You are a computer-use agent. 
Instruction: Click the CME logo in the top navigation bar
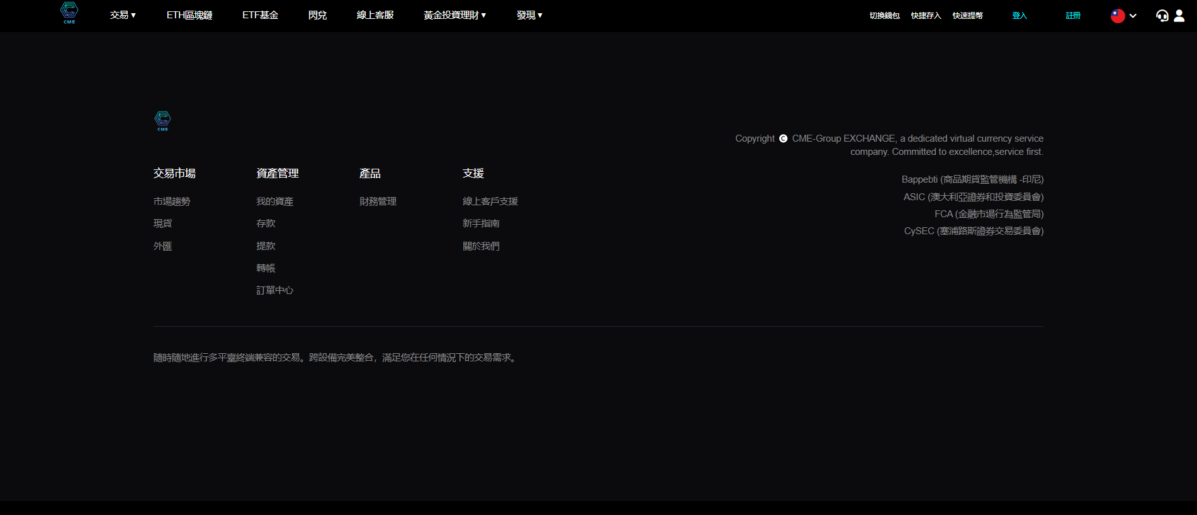point(69,13)
